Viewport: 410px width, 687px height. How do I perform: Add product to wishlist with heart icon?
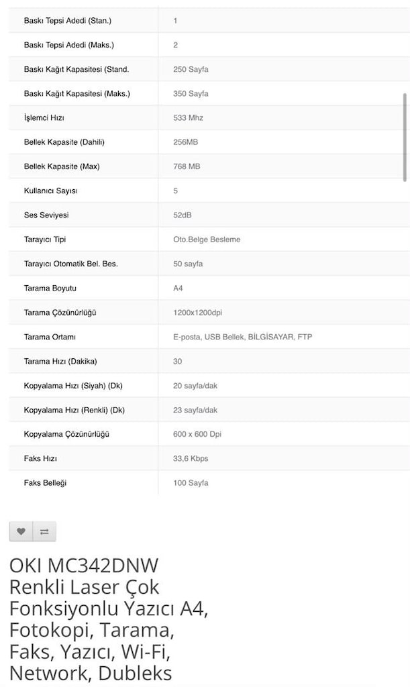click(21, 531)
